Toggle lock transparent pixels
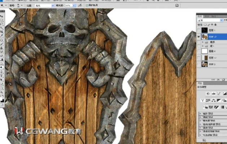 (205, 25)
